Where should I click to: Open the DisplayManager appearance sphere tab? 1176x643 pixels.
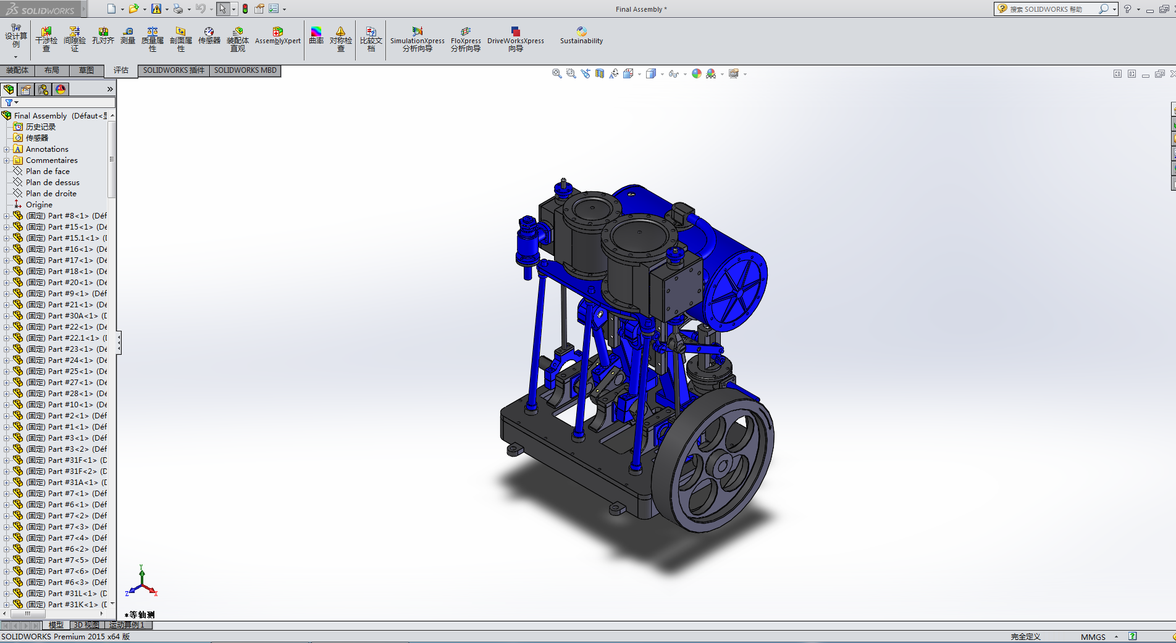[x=61, y=89]
